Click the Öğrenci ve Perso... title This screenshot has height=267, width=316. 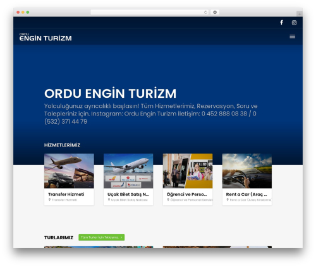coord(186,194)
